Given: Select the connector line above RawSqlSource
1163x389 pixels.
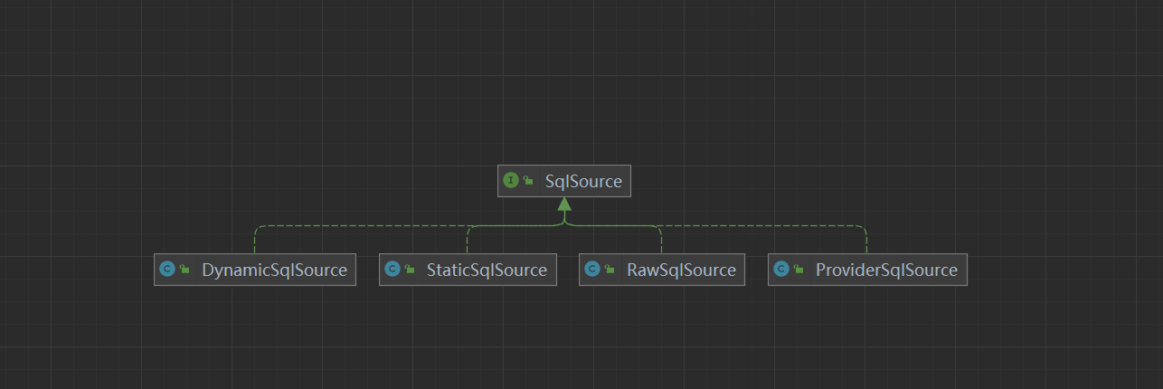Looking at the screenshot, I should coord(661,242).
